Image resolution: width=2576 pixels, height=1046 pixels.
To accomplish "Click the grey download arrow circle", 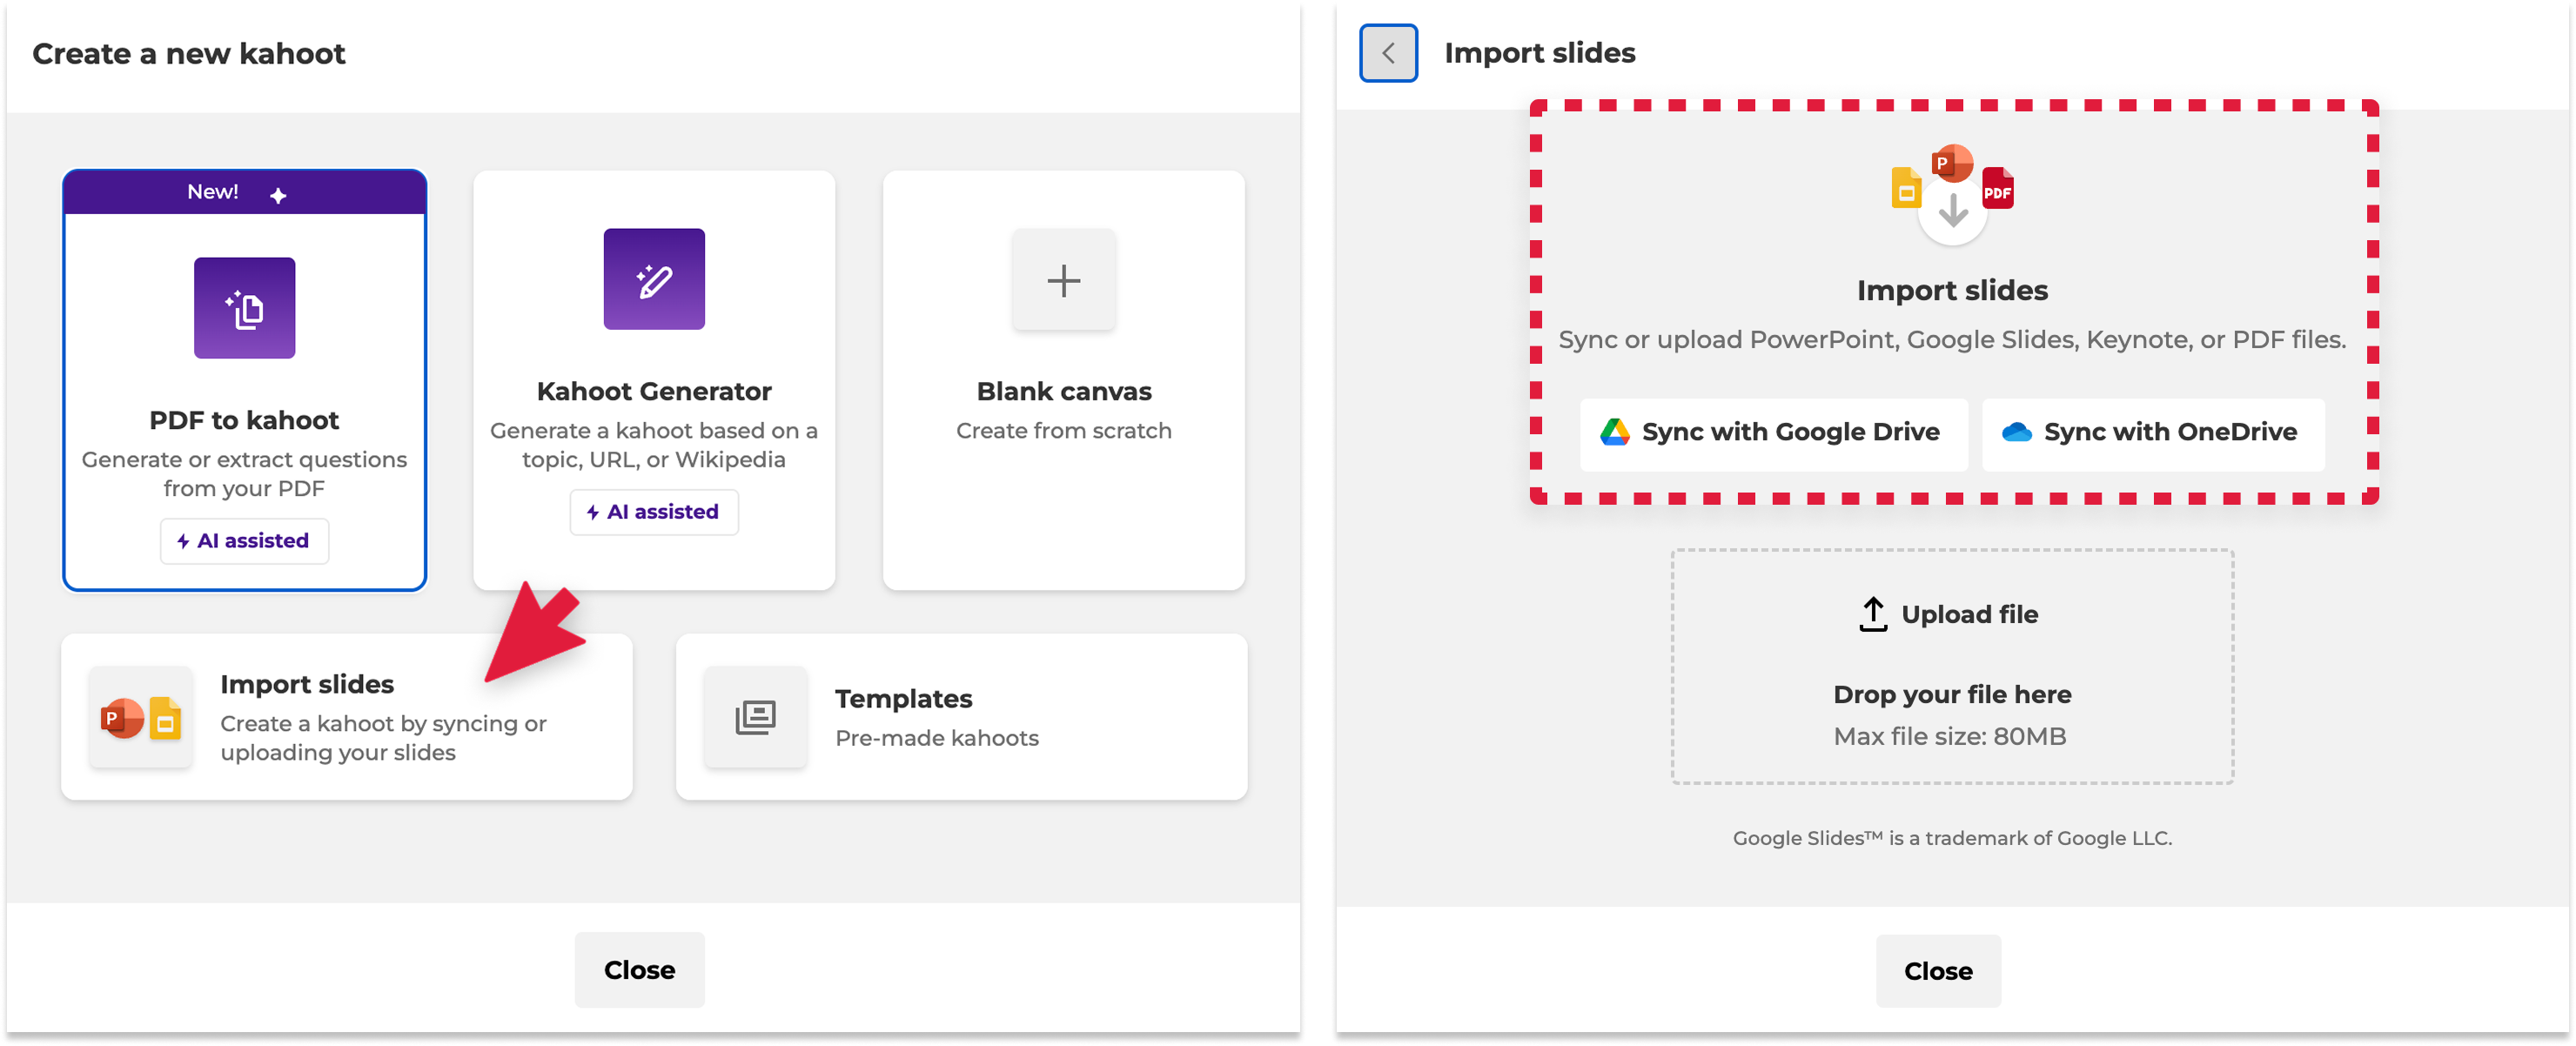I will point(1952,212).
